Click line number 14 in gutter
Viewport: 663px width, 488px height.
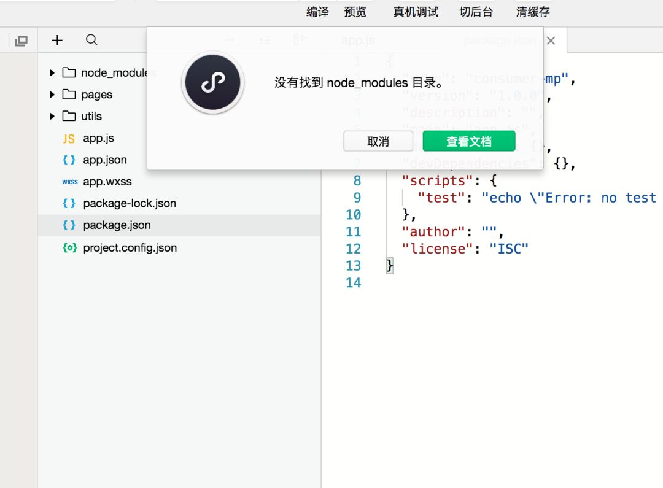(x=354, y=282)
